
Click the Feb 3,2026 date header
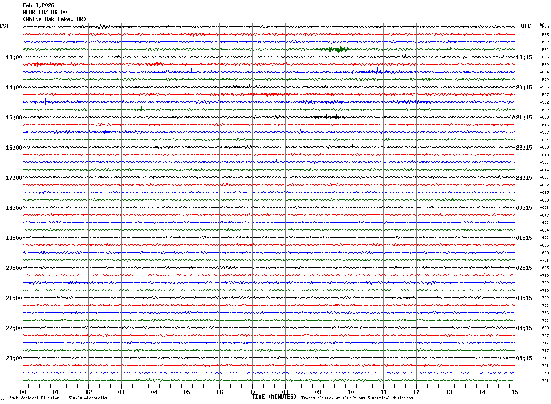38,5
